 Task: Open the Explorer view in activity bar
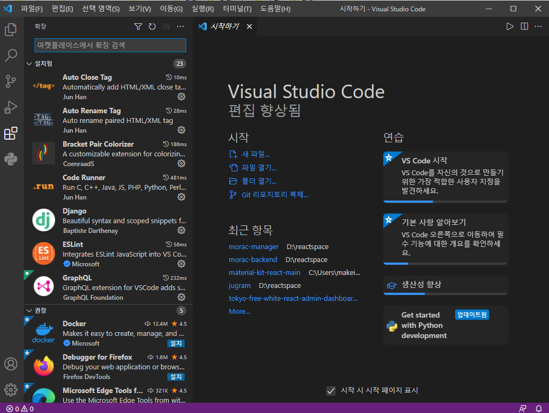coord(11,29)
